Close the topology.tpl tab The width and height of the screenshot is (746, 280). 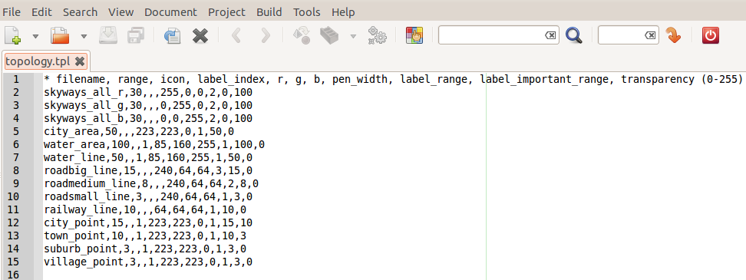tap(80, 61)
